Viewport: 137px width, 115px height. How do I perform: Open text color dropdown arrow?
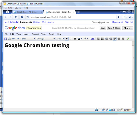click(81, 39)
